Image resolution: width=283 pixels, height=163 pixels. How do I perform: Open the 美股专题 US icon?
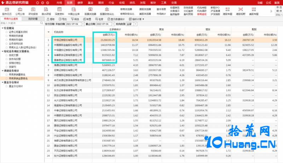(x=254, y=11)
